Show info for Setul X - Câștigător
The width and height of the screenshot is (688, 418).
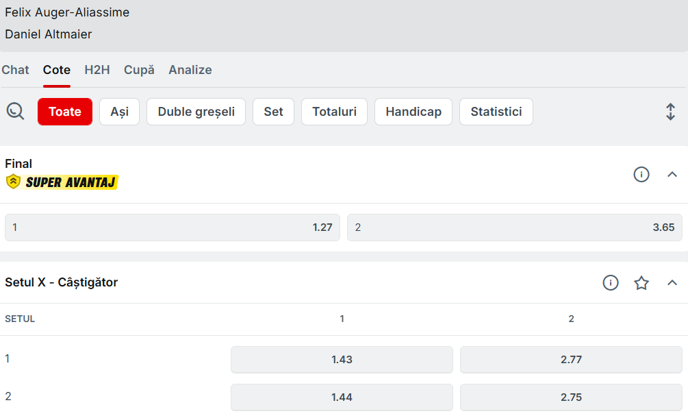(611, 283)
